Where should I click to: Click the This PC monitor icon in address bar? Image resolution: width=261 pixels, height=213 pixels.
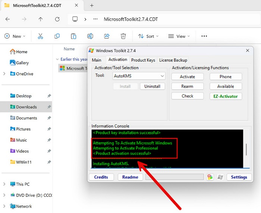(x=75, y=19)
